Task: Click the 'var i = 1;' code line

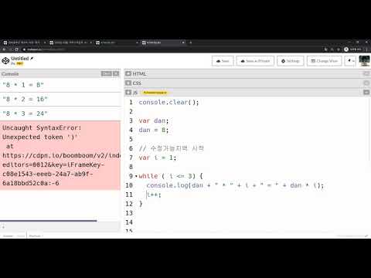Action: click(158, 158)
